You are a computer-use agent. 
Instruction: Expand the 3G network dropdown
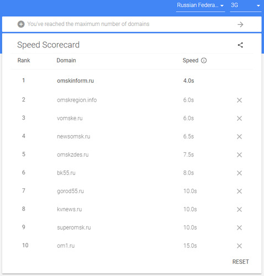245,6
